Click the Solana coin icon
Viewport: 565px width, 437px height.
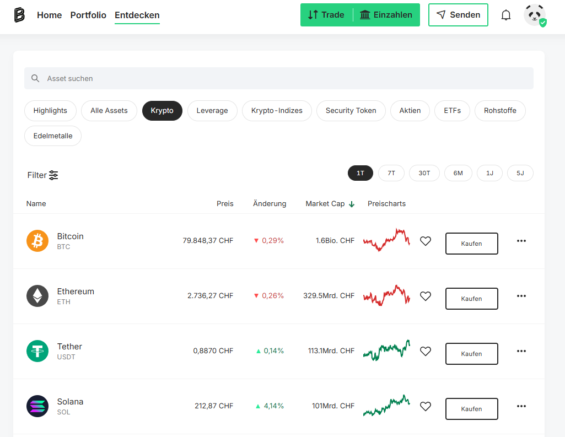point(37,406)
